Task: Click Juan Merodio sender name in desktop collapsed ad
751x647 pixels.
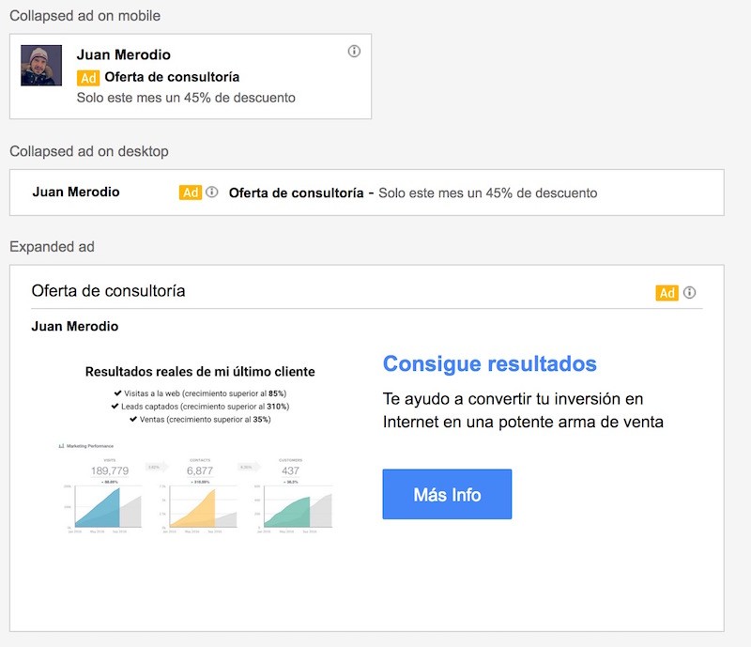Action: coord(75,192)
